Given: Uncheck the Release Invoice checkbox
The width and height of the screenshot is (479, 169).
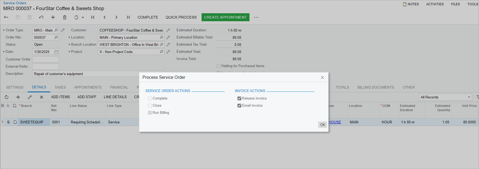Looking at the screenshot, I should (239, 98).
